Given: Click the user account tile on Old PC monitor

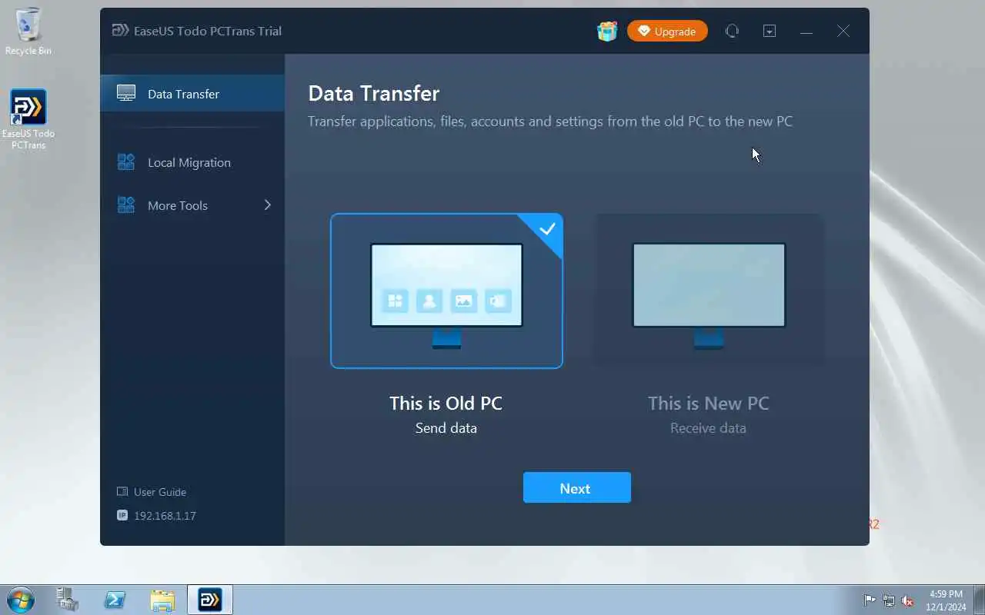Looking at the screenshot, I should click(429, 301).
